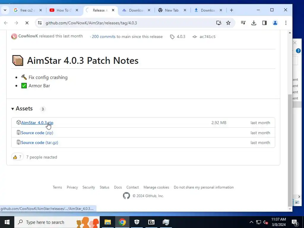The height and width of the screenshot is (228, 304).
Task: Open the Terms footer link
Action: coord(57,187)
